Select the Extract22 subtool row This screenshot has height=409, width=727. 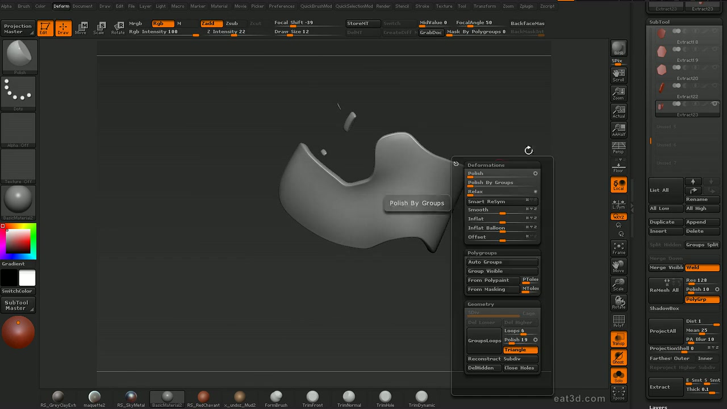(x=687, y=90)
